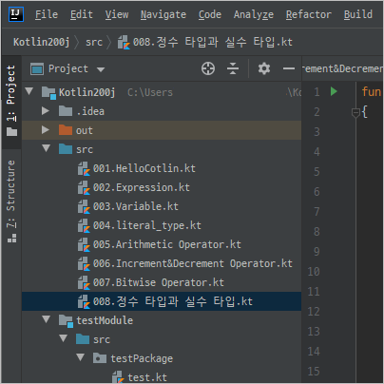
Task: Click the 'fun' keyword in editor
Action: [x=372, y=92]
